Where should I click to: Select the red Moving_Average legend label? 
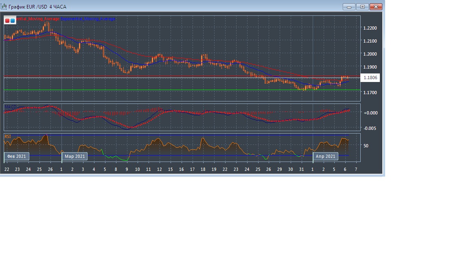click(x=38, y=19)
